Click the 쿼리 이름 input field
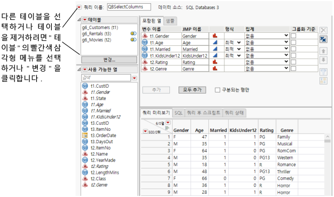This screenshot has width=334, height=197. click(x=129, y=7)
